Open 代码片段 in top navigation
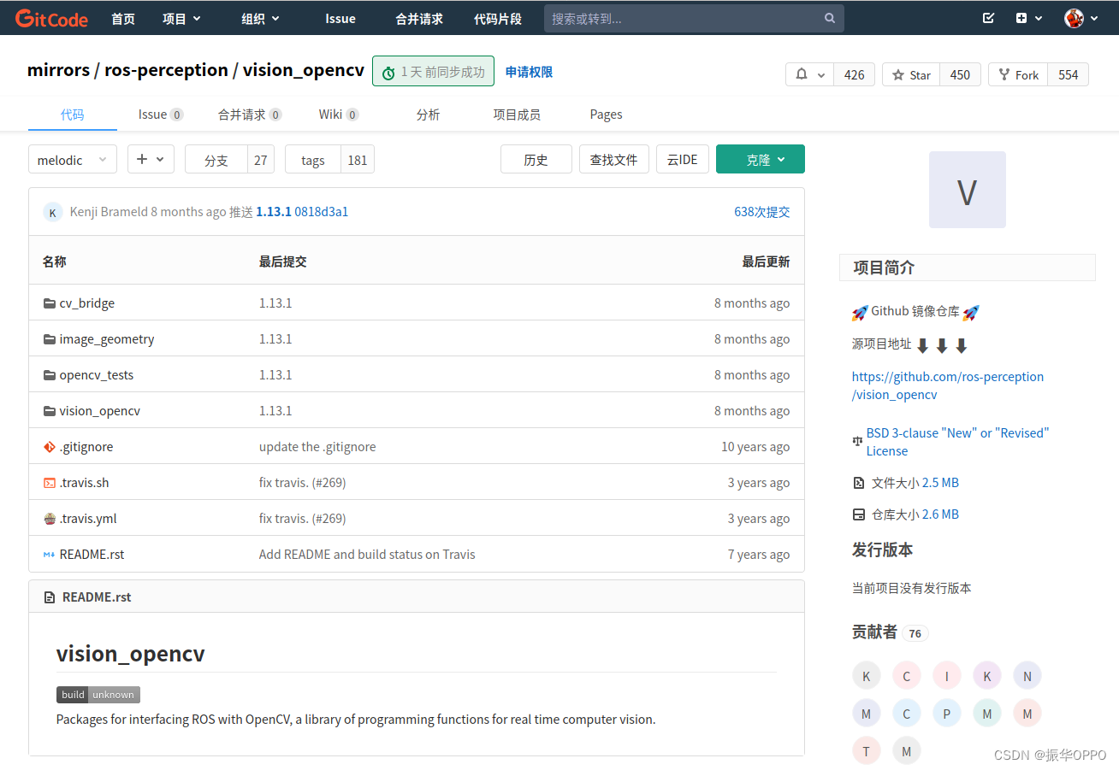 498,18
